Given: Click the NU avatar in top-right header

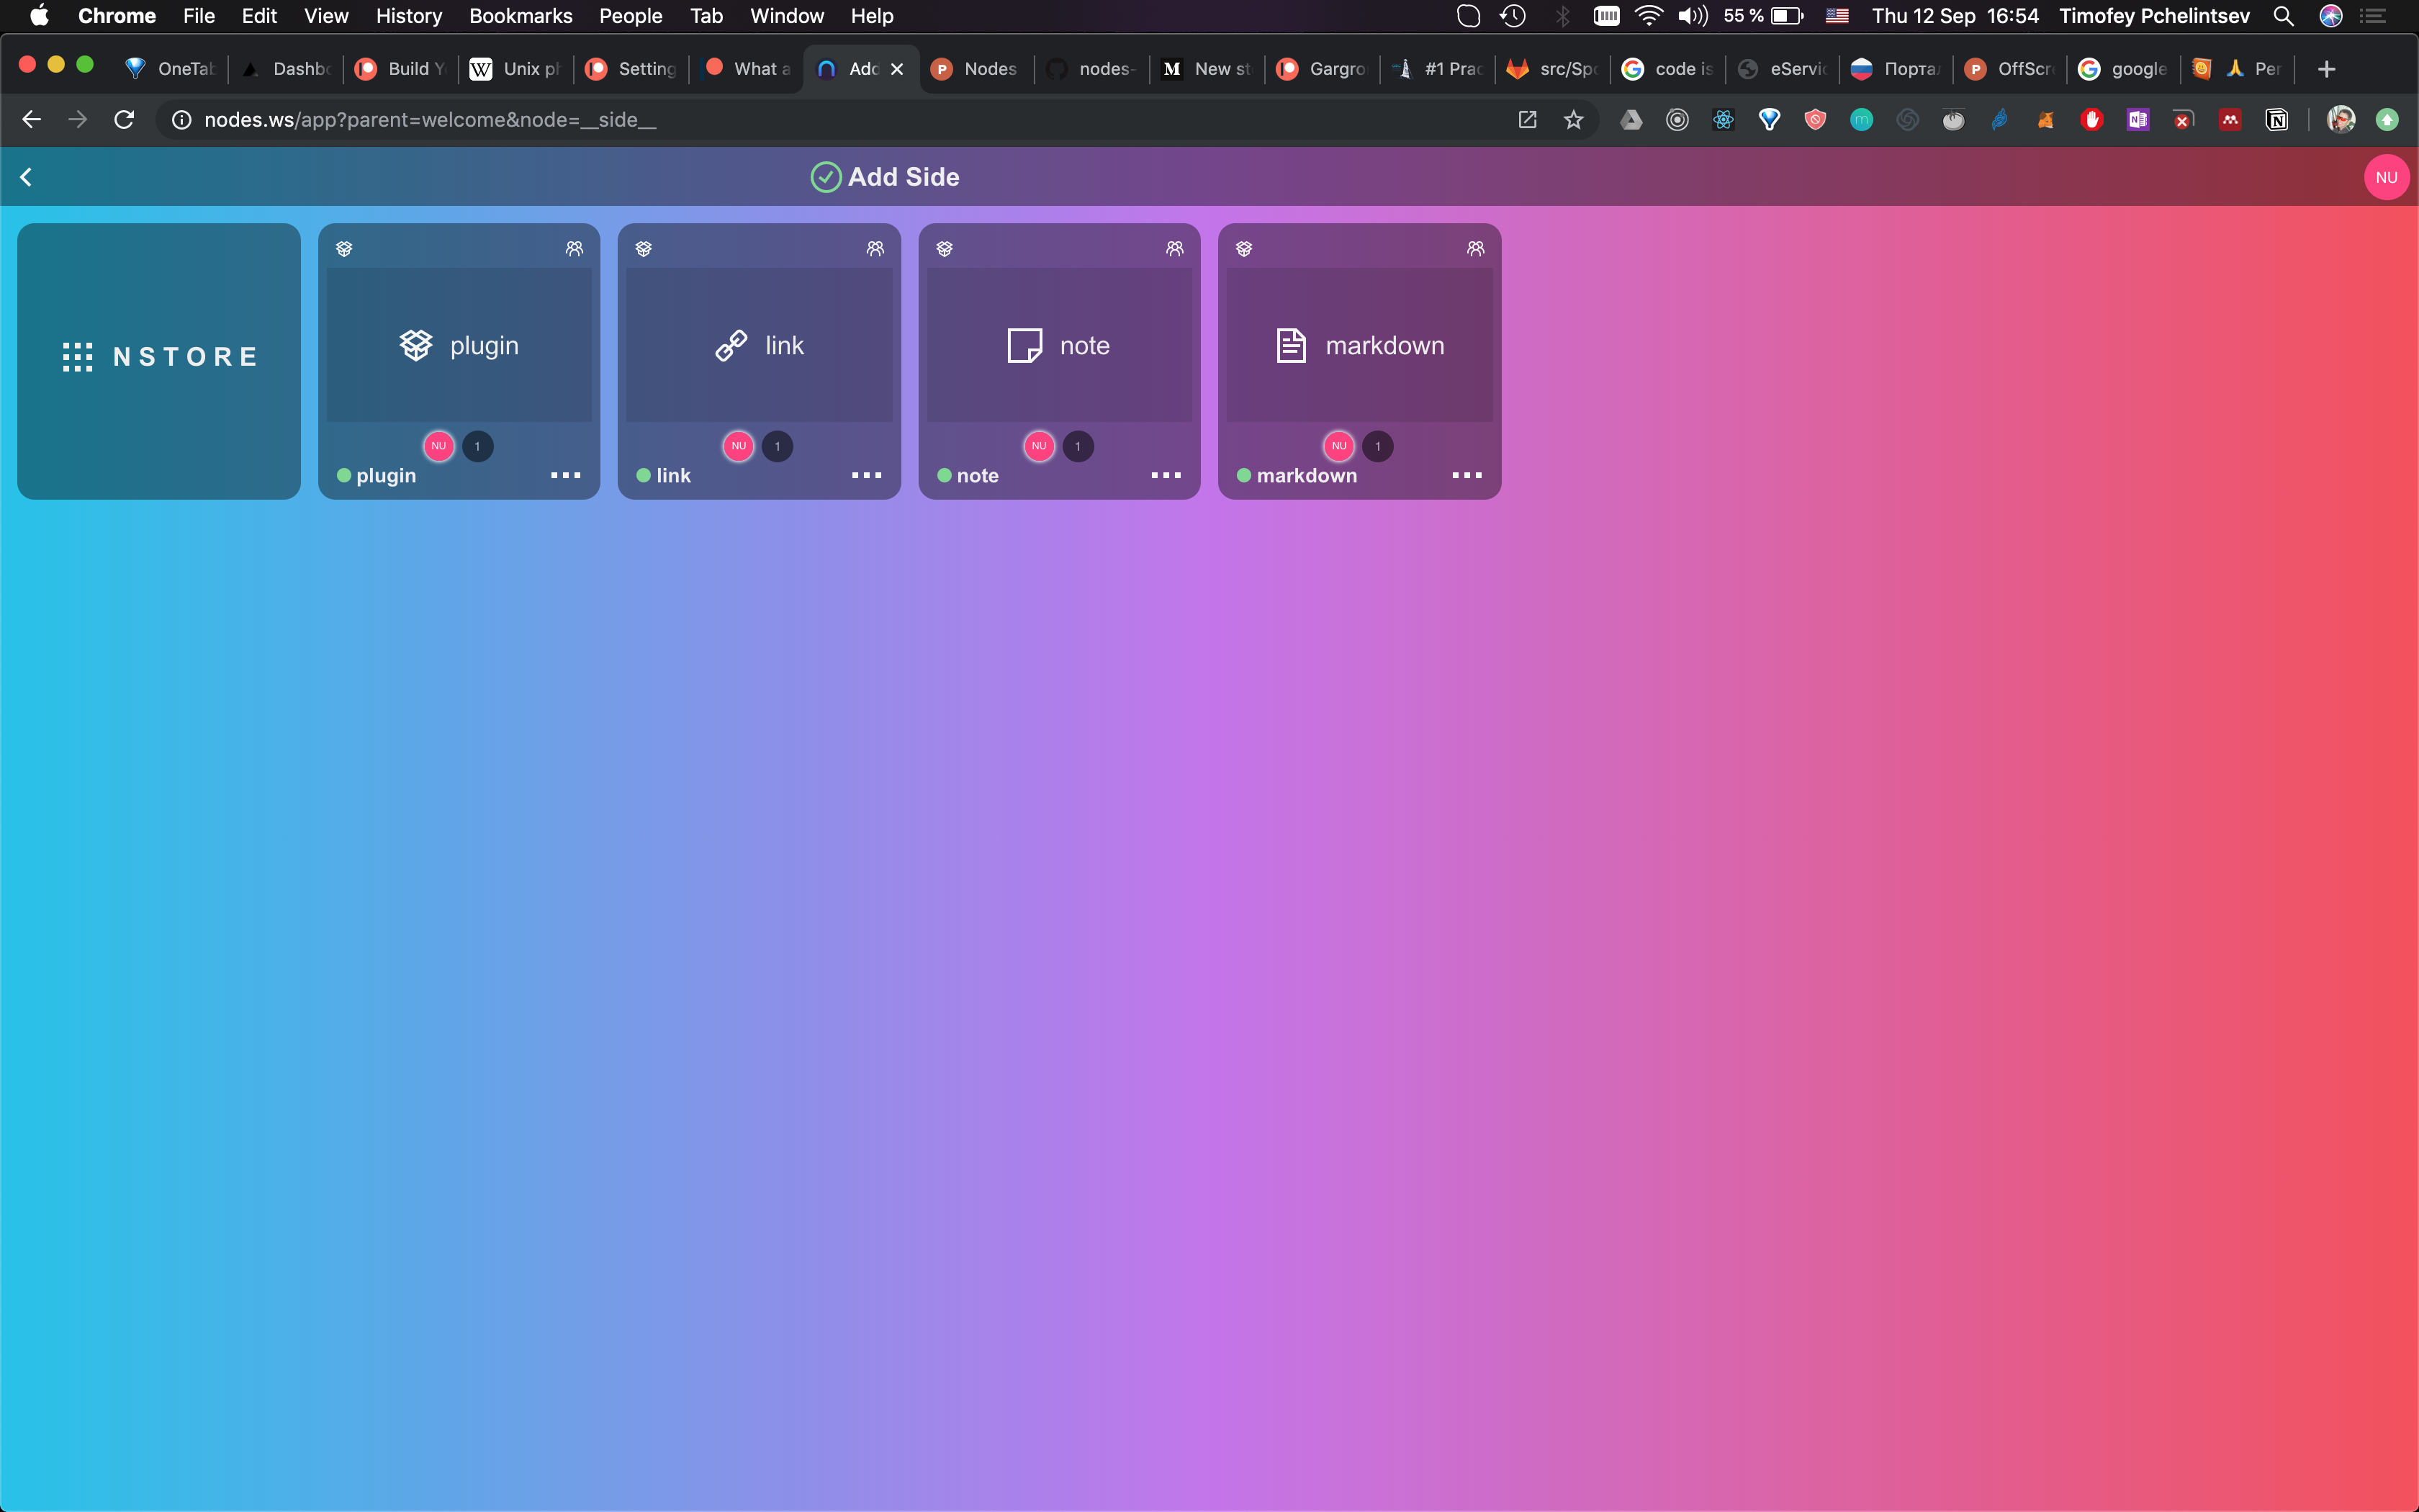Looking at the screenshot, I should tap(2386, 177).
